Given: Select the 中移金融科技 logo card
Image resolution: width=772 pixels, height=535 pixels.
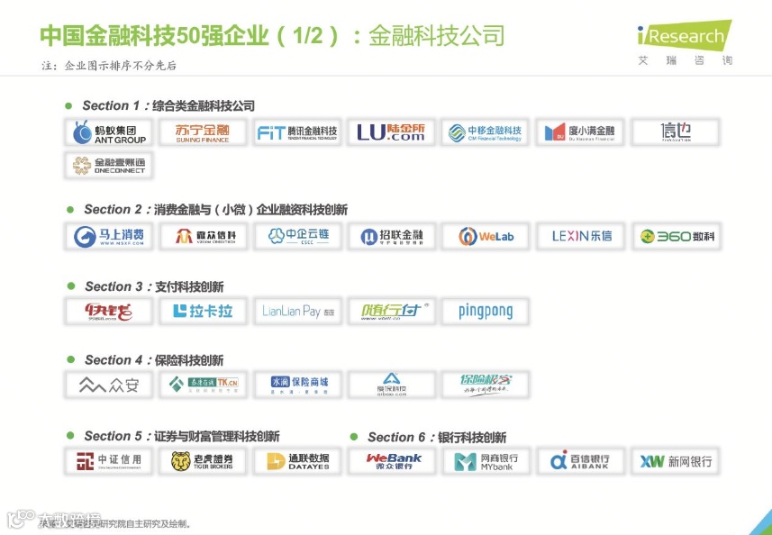Looking at the screenshot, I should 486,132.
